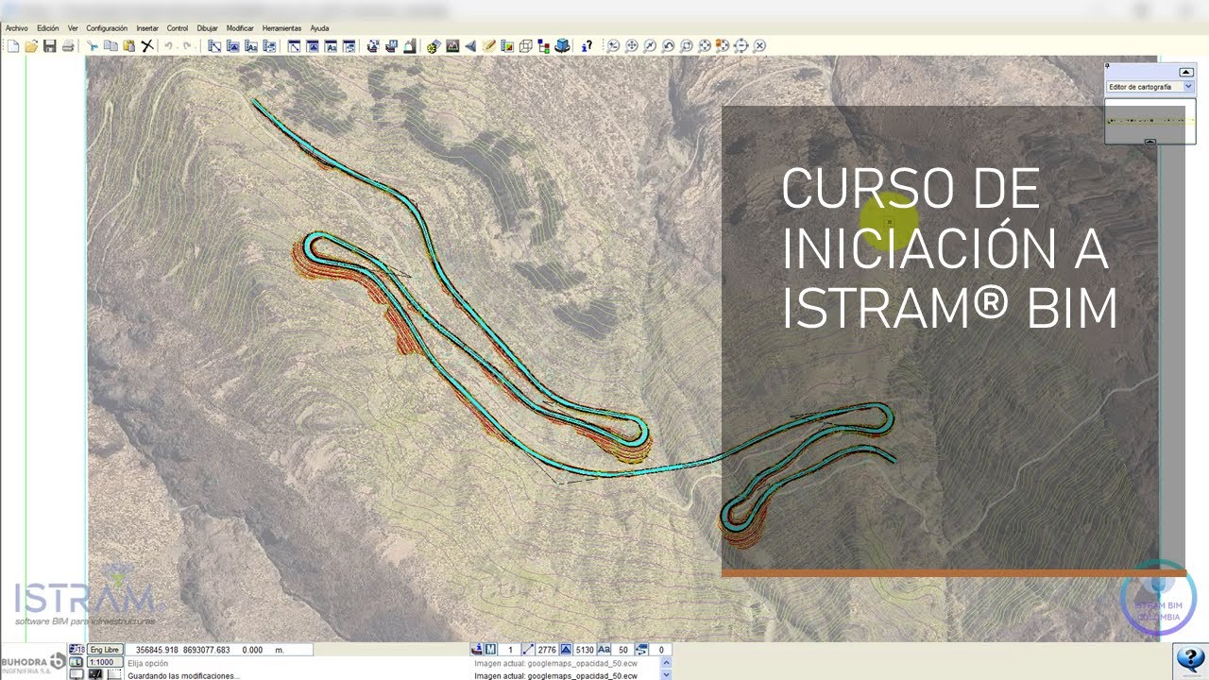Screen dimensions: 1209x680
Task: Open the Ayuda menu
Action: [319, 28]
